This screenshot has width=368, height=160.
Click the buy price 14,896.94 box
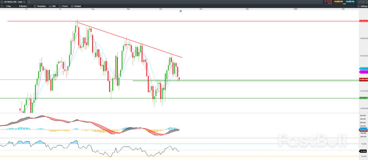(350, 2)
